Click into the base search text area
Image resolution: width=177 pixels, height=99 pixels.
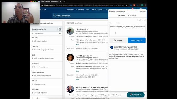pos(127,31)
